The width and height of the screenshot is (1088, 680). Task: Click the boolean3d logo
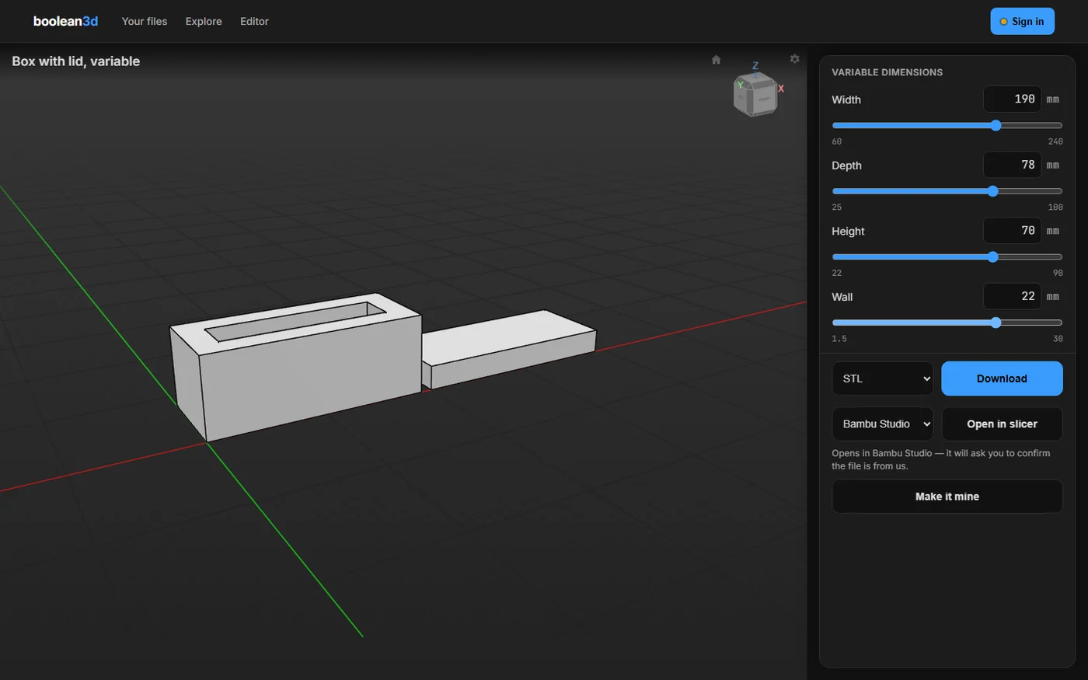(x=65, y=21)
